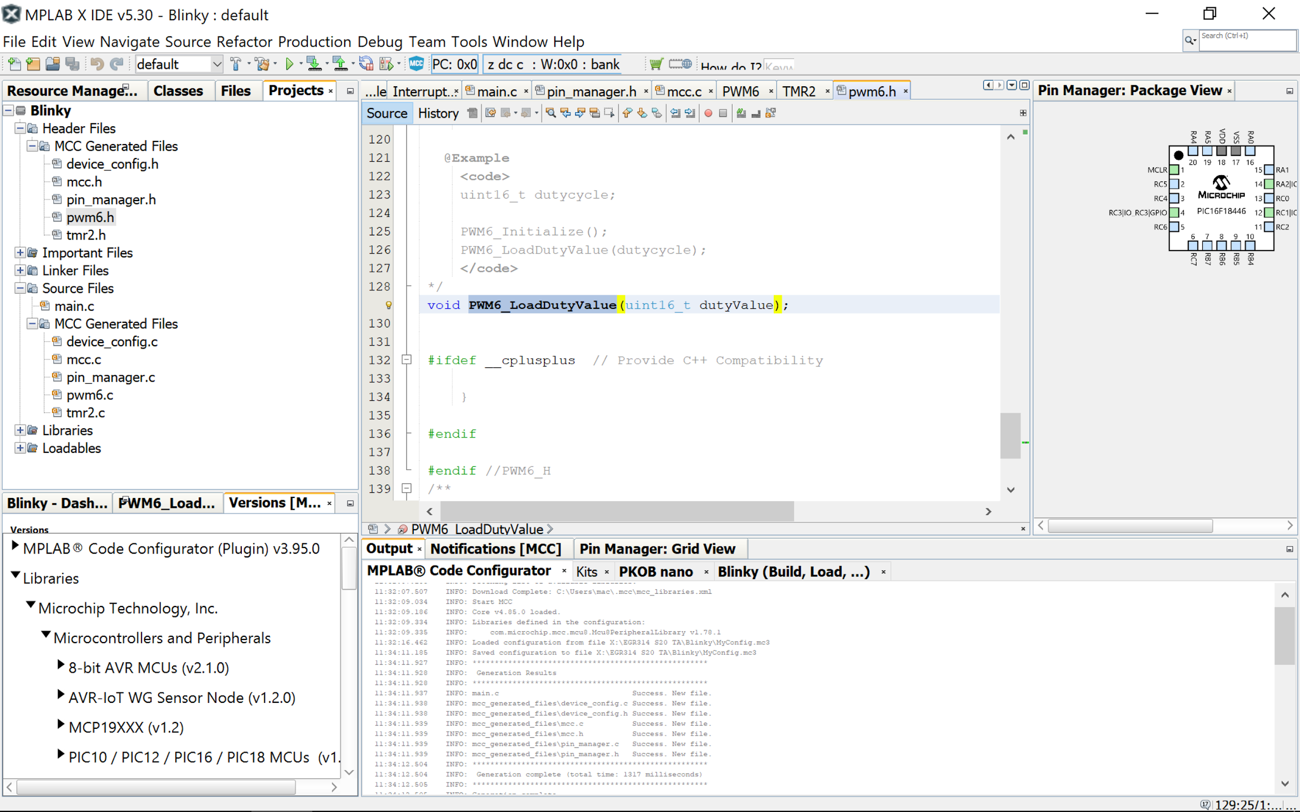Expand 8-bit AVR MCUs version entry
1300x812 pixels.
[61, 665]
